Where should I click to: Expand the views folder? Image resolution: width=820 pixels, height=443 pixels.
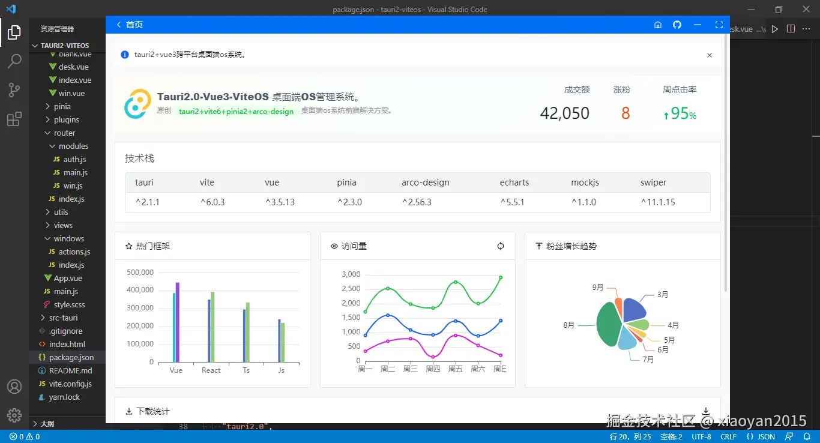click(63, 226)
